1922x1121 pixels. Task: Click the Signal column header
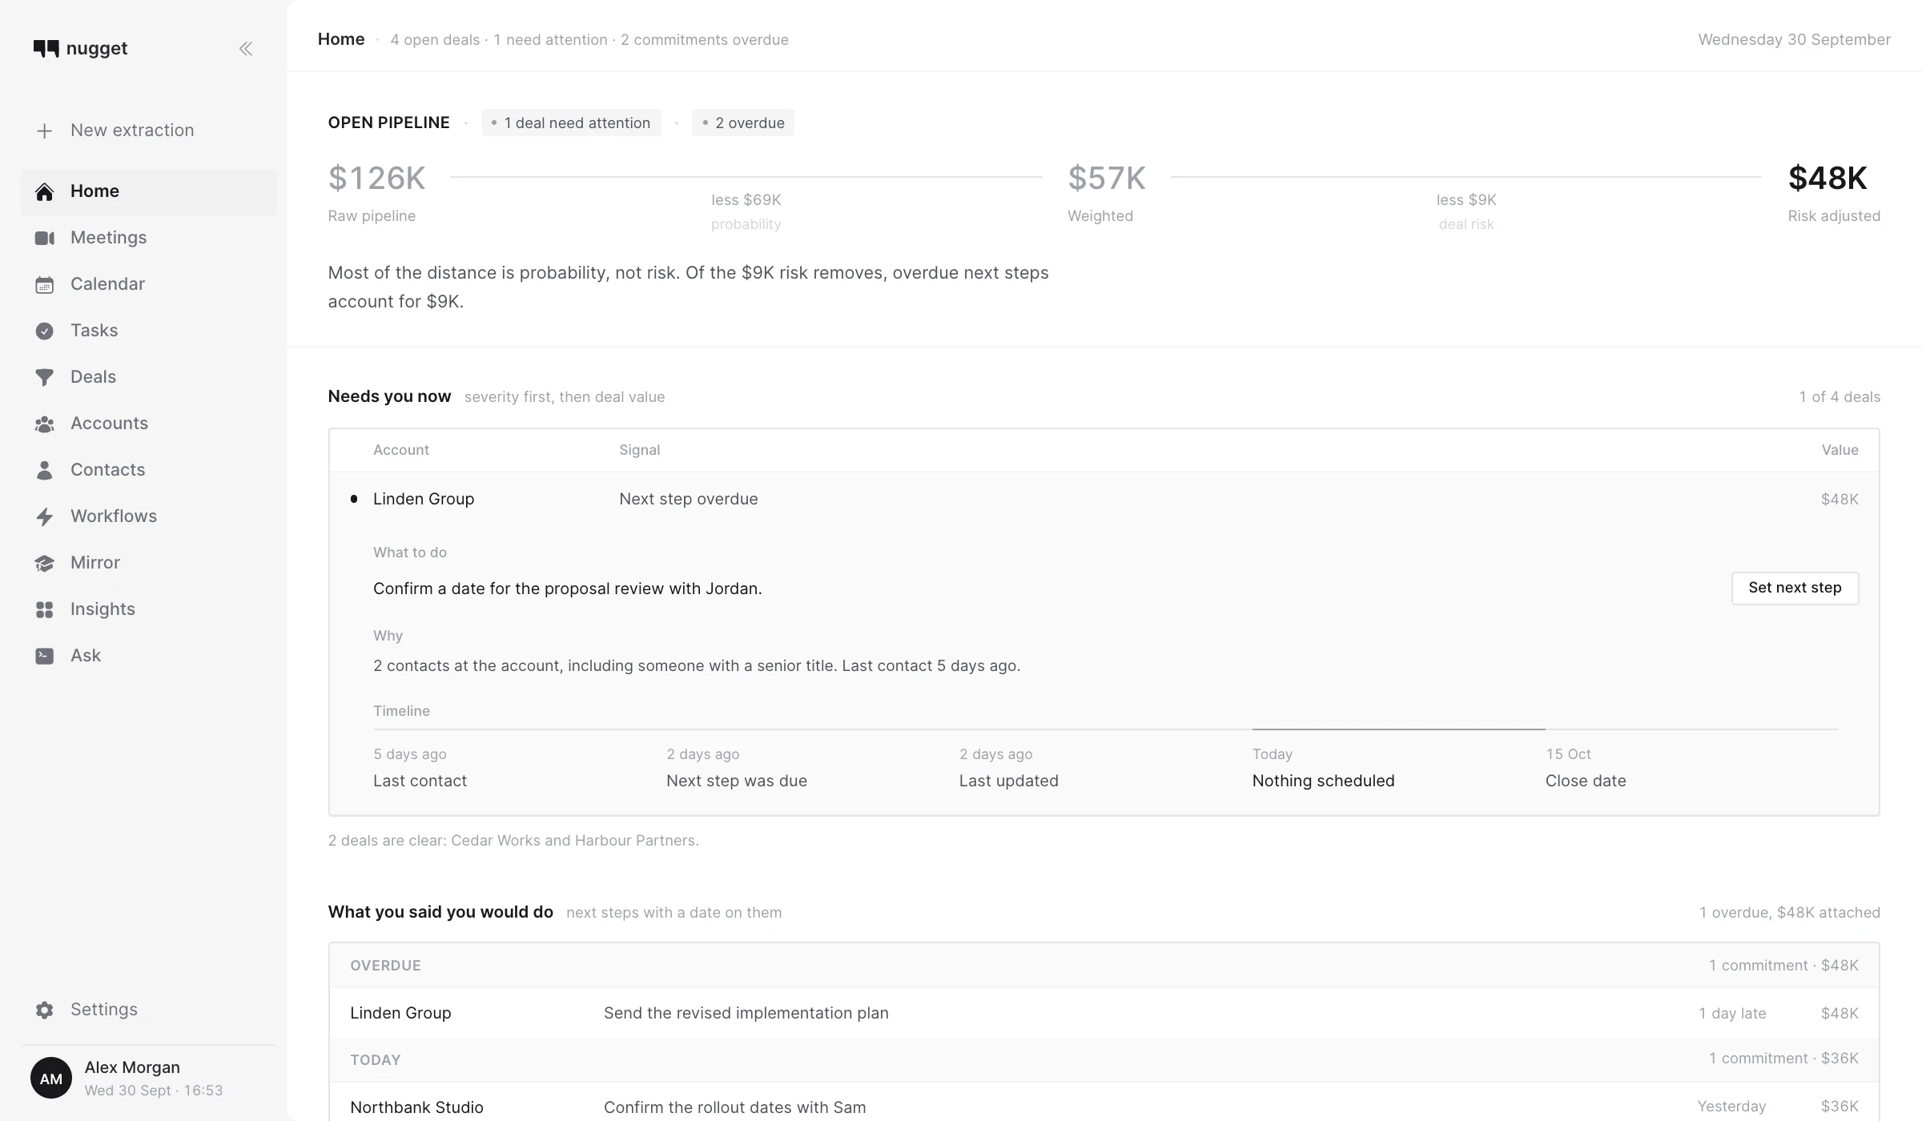[x=639, y=450]
